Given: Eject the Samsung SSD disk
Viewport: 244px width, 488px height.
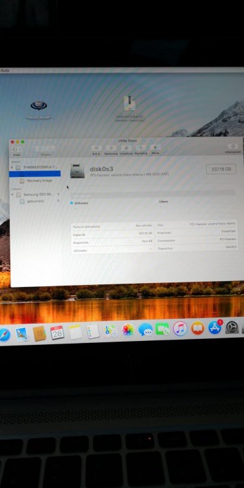Looking at the screenshot, I should pyautogui.click(x=58, y=195).
